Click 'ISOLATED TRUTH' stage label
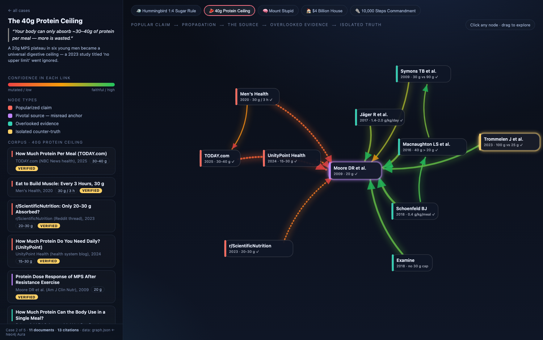Viewport: 543px width, 340px height. coord(361,25)
